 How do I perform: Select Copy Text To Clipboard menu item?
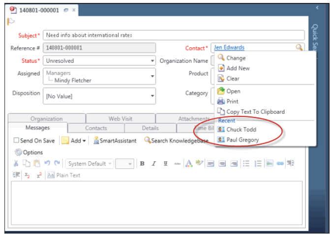[255, 112]
